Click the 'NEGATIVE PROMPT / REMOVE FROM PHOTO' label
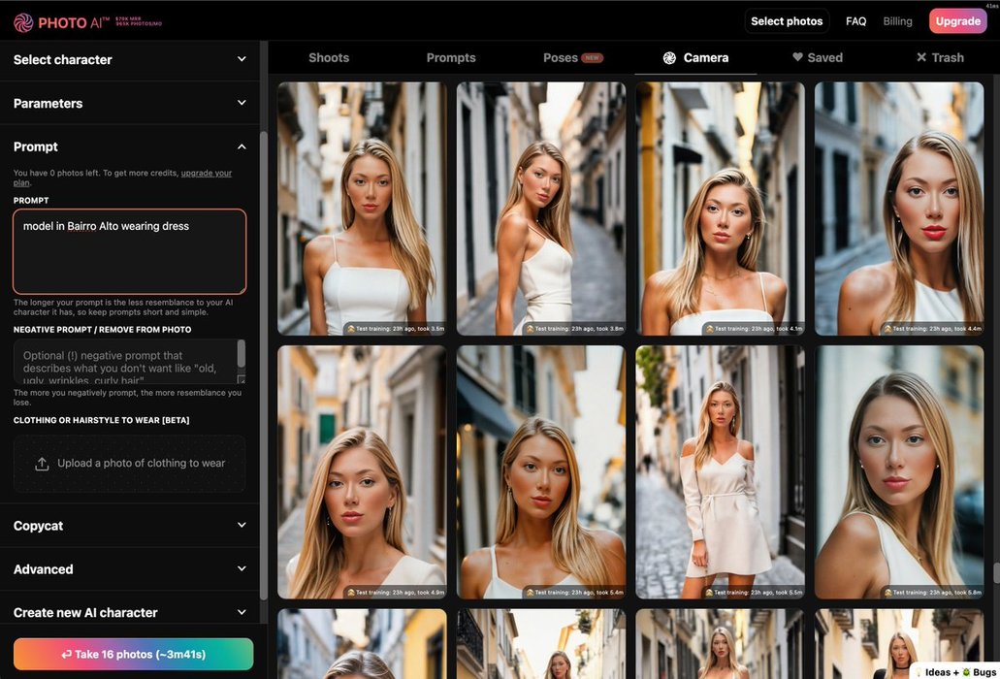This screenshot has height=679, width=1000. pyautogui.click(x=102, y=330)
